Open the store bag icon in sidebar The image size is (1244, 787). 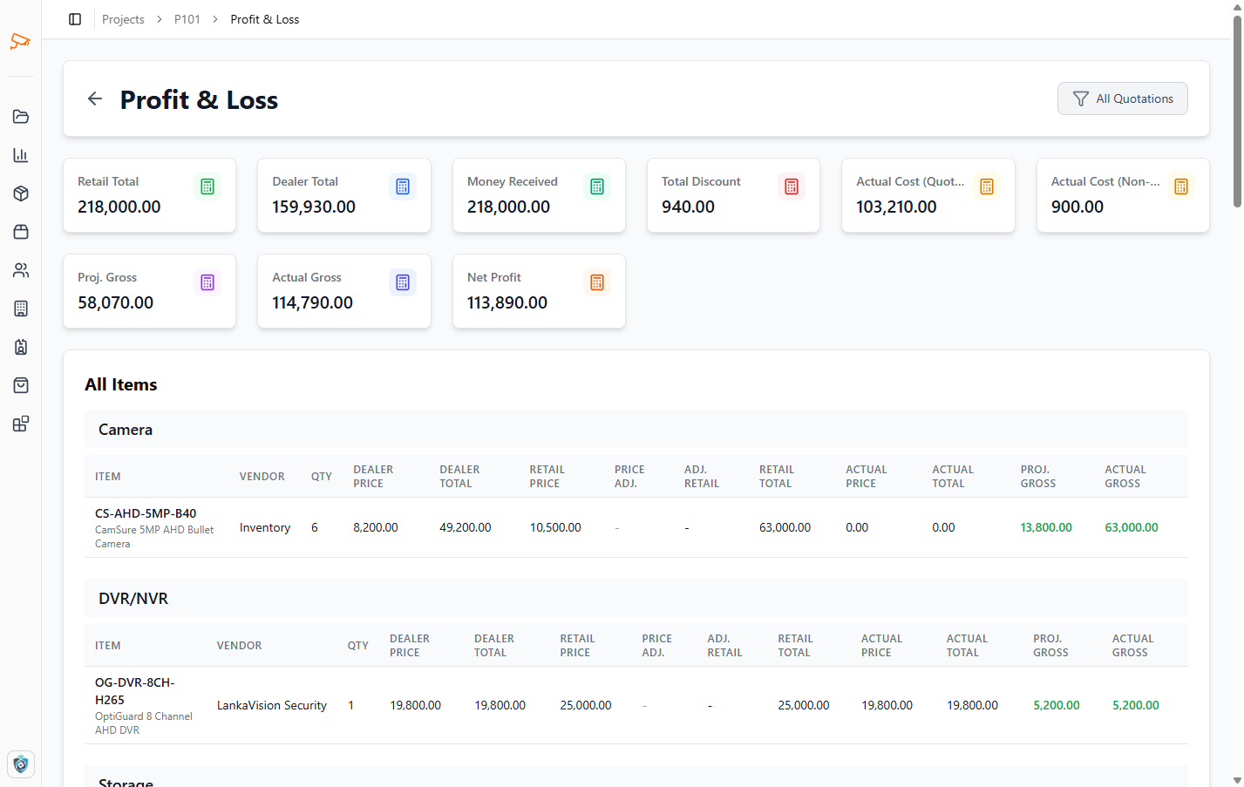21,232
